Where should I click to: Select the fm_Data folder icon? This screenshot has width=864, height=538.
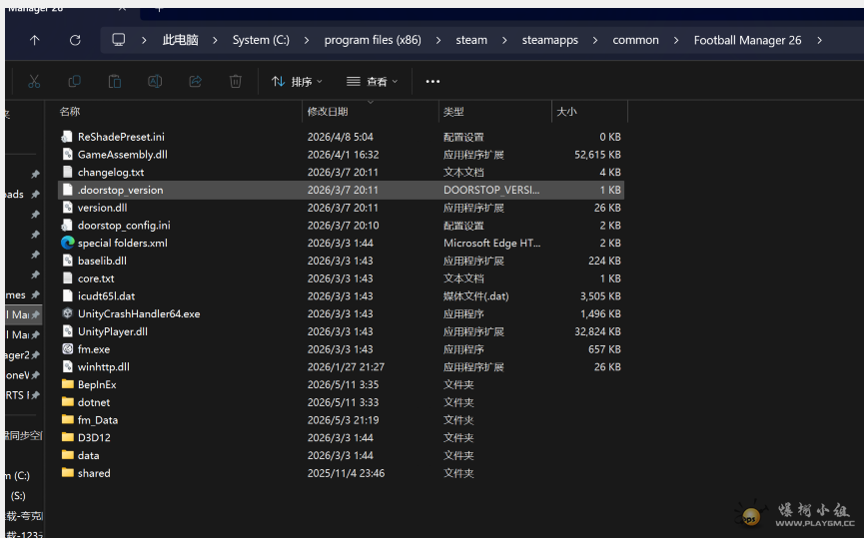67,419
